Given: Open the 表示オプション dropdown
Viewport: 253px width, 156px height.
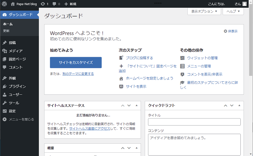Looking at the screenshot, I should 204,11.
